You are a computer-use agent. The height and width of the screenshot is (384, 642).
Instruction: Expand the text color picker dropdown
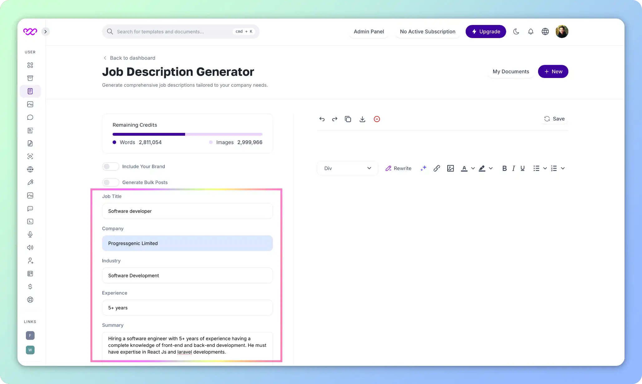point(472,168)
